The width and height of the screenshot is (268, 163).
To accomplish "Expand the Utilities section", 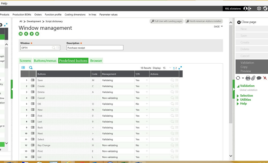I will [245, 100].
